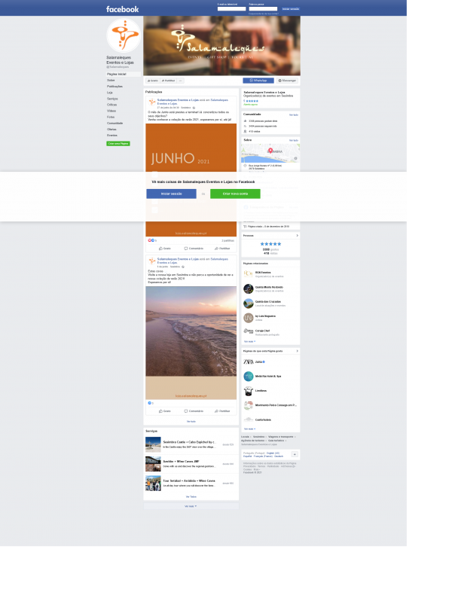
Task: Expand the Pessoas section chevron
Action: [297, 236]
